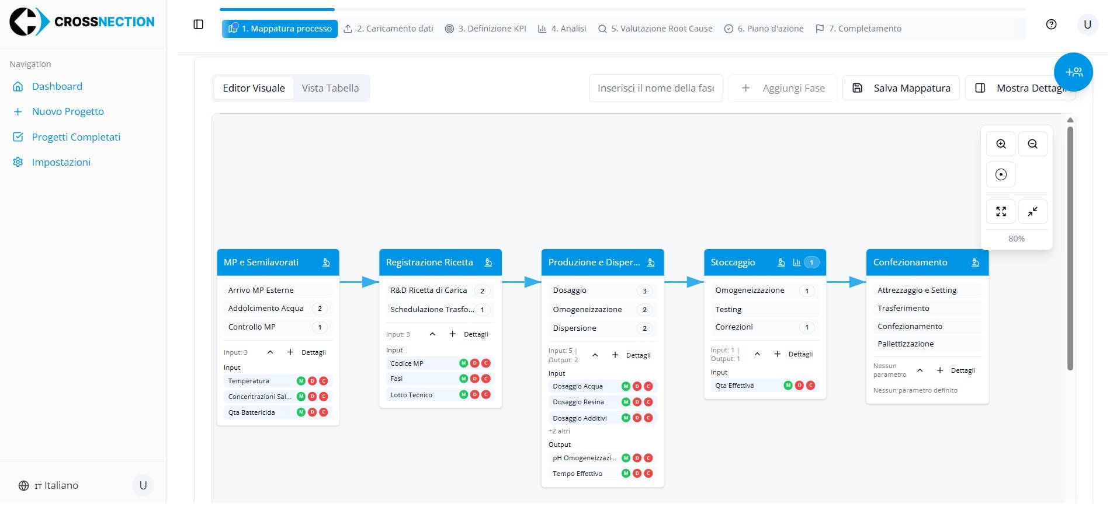Open the Italiano language selector
This screenshot has width=1110, height=511.
point(48,485)
